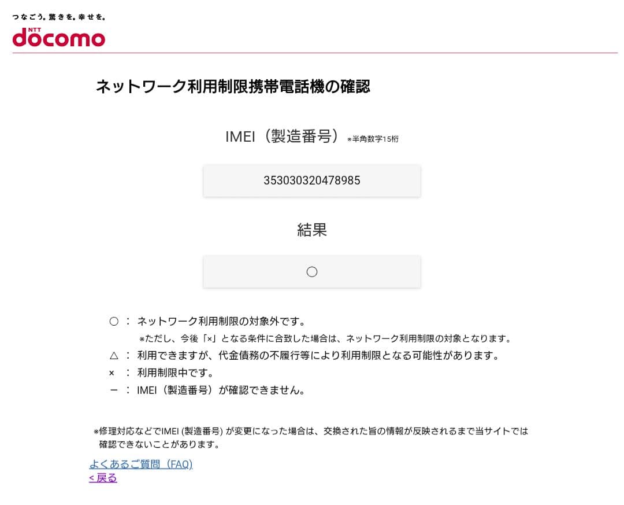The height and width of the screenshot is (505, 624).
Task: Click the ネットワーク利用制限携帯電話機の確認 heading
Action: click(x=233, y=87)
